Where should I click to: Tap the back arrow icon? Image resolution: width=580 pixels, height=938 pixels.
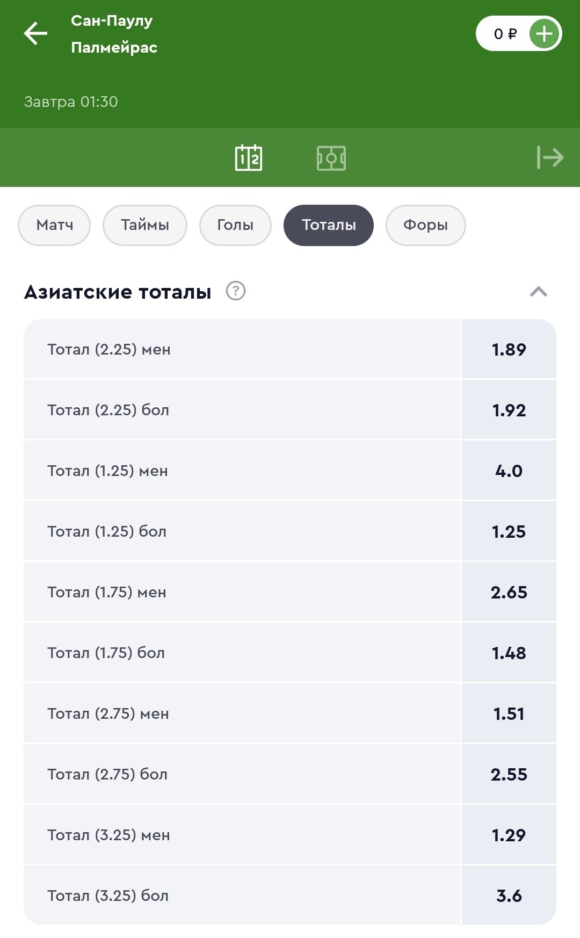tap(36, 34)
